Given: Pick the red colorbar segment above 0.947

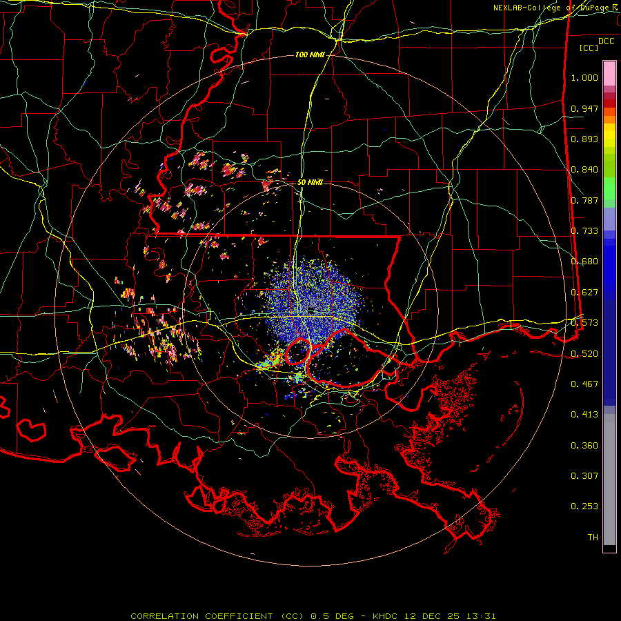Looking at the screenshot, I should [x=609, y=103].
